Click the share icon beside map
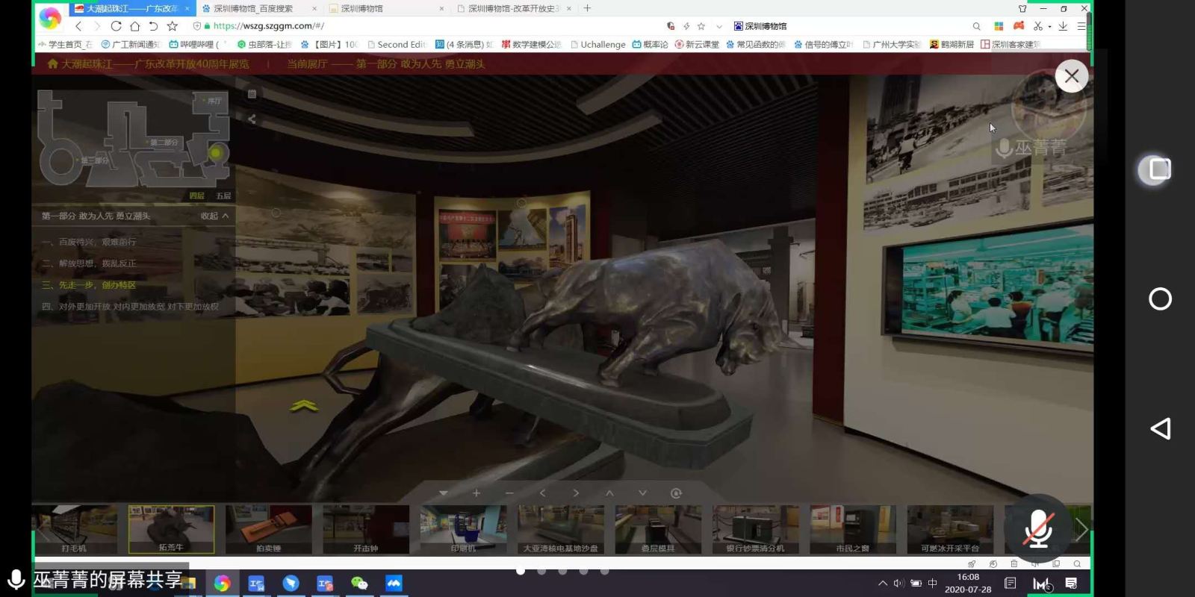This screenshot has height=597, width=1195. coord(252,119)
